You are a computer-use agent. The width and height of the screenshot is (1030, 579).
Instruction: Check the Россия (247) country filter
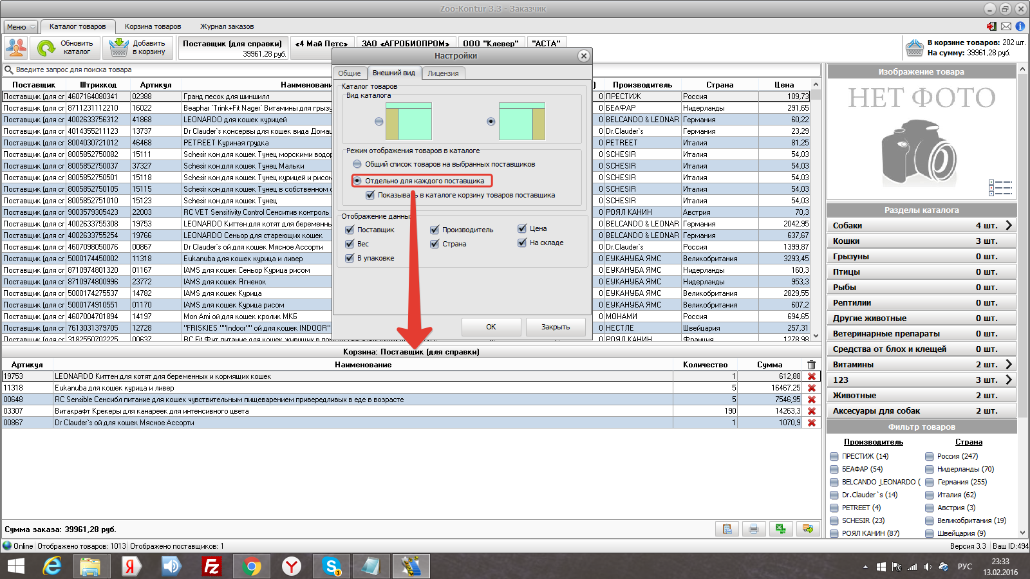[x=930, y=456]
